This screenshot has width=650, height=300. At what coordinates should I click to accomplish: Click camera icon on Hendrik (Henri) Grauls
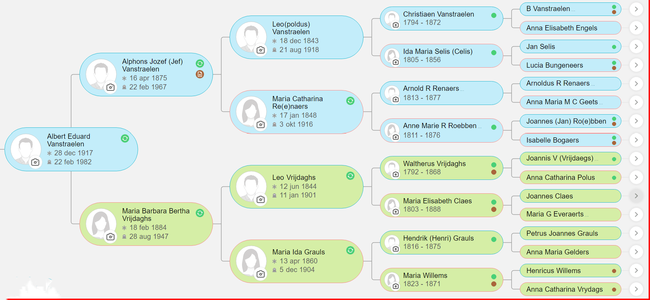pyautogui.click(x=396, y=249)
